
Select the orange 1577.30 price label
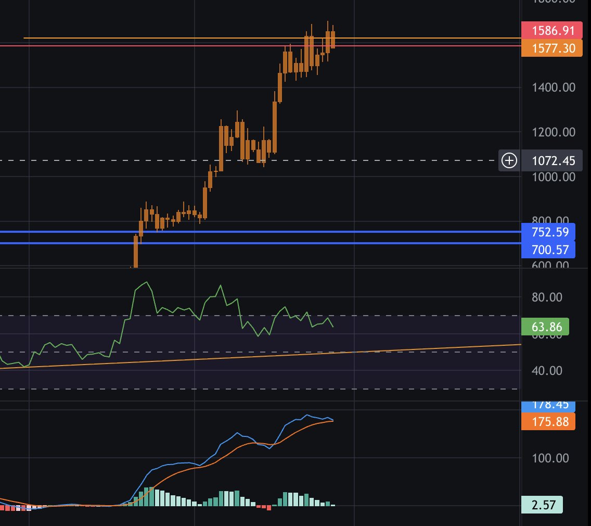point(552,48)
